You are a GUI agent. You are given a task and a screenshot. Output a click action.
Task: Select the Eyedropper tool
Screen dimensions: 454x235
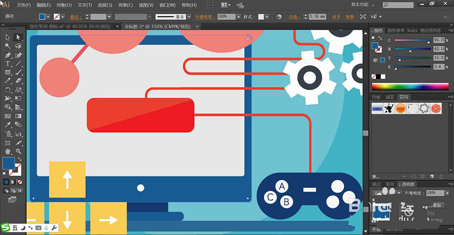[x=8, y=125]
